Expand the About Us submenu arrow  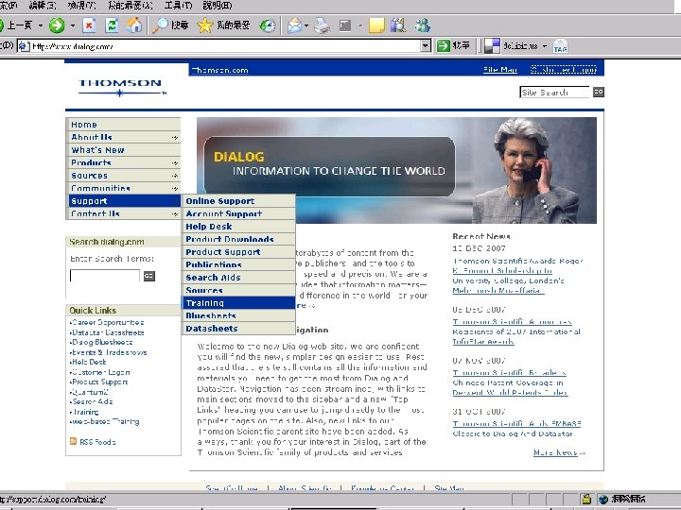[x=175, y=138]
